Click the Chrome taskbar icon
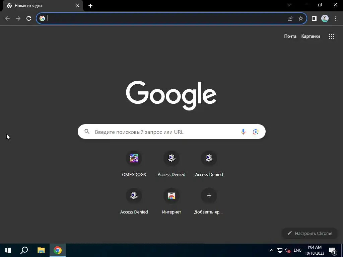 pos(58,250)
